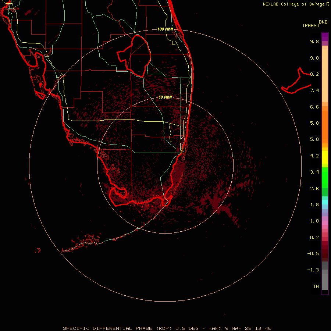Select the 9.0 scale value
Viewport: 331px width, 331px height.
(314, 58)
